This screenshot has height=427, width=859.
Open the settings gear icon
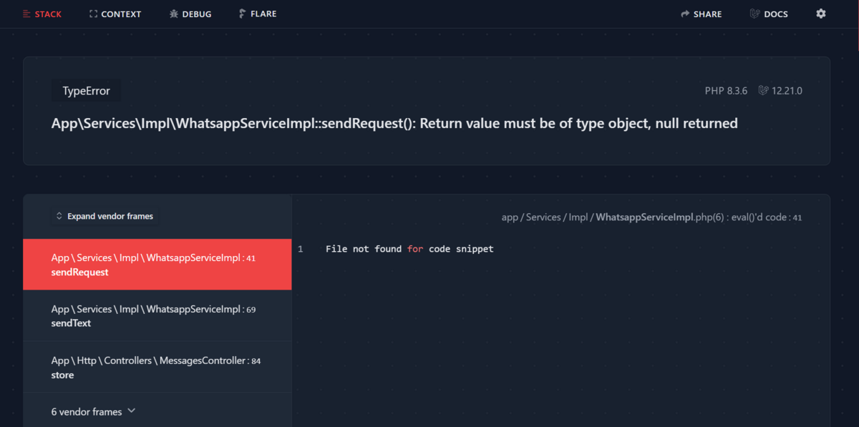[821, 14]
